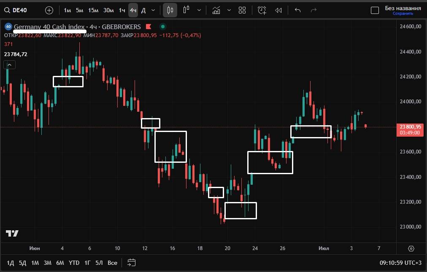Image resolution: width=427 pixels, height=272 pixels.
Task: Select the 1ч timeframe
Action: click(122, 11)
